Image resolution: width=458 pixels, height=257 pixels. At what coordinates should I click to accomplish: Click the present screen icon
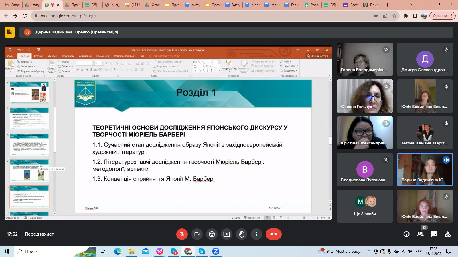click(227, 234)
